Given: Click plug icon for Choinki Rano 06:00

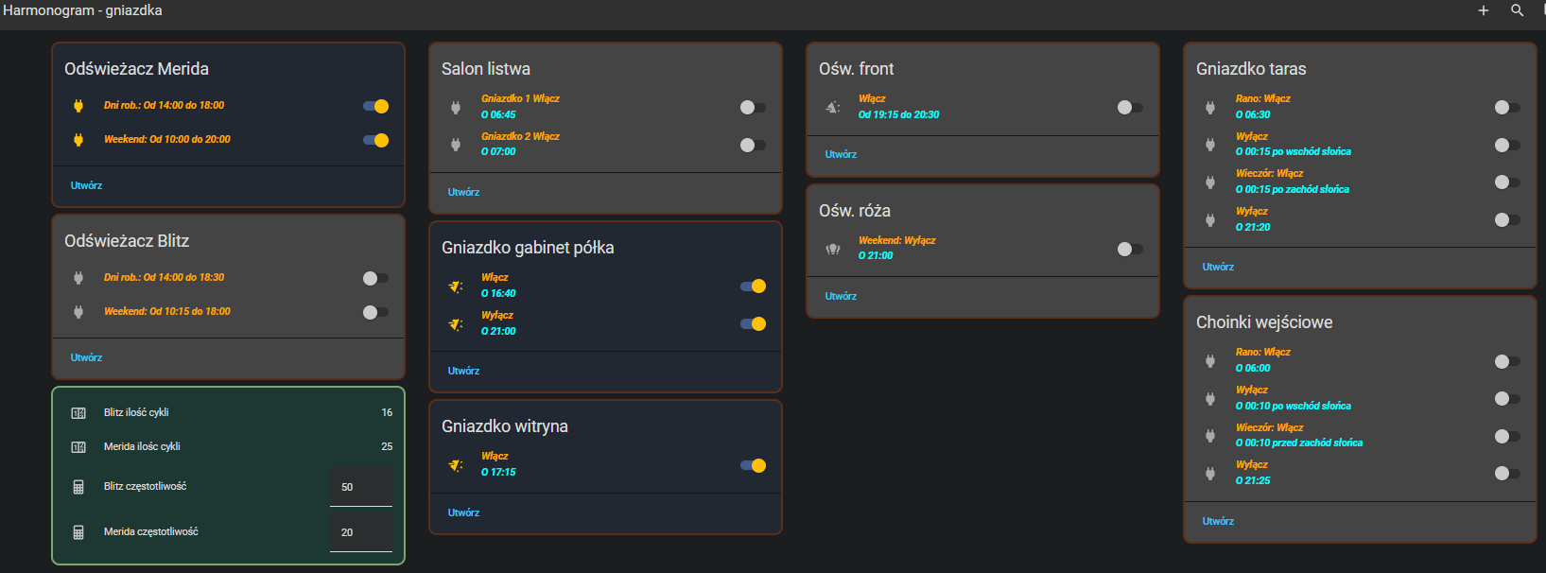Looking at the screenshot, I should pyautogui.click(x=1210, y=360).
